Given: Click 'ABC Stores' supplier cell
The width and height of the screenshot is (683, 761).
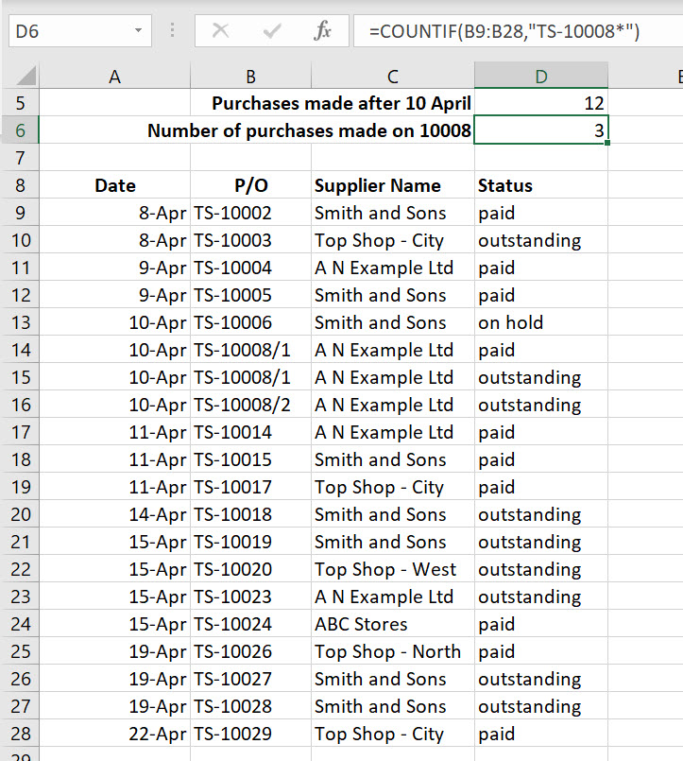Looking at the screenshot, I should (393, 624).
